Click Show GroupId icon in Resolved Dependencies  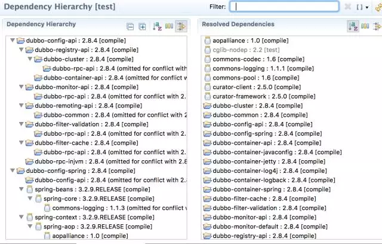pos(365,26)
